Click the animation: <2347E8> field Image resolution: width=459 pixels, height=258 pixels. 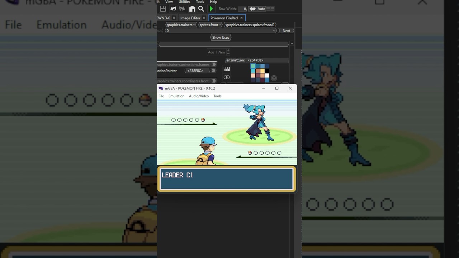pyautogui.click(x=257, y=61)
